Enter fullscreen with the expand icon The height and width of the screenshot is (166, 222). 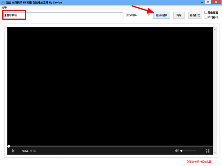[207, 151]
